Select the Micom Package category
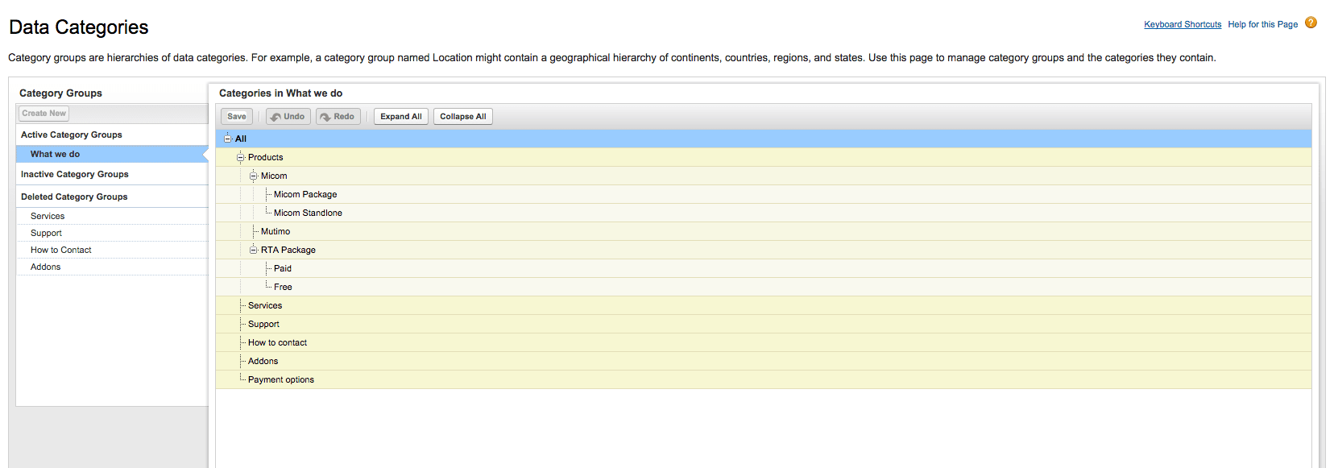Image resolution: width=1334 pixels, height=468 pixels. click(x=305, y=194)
